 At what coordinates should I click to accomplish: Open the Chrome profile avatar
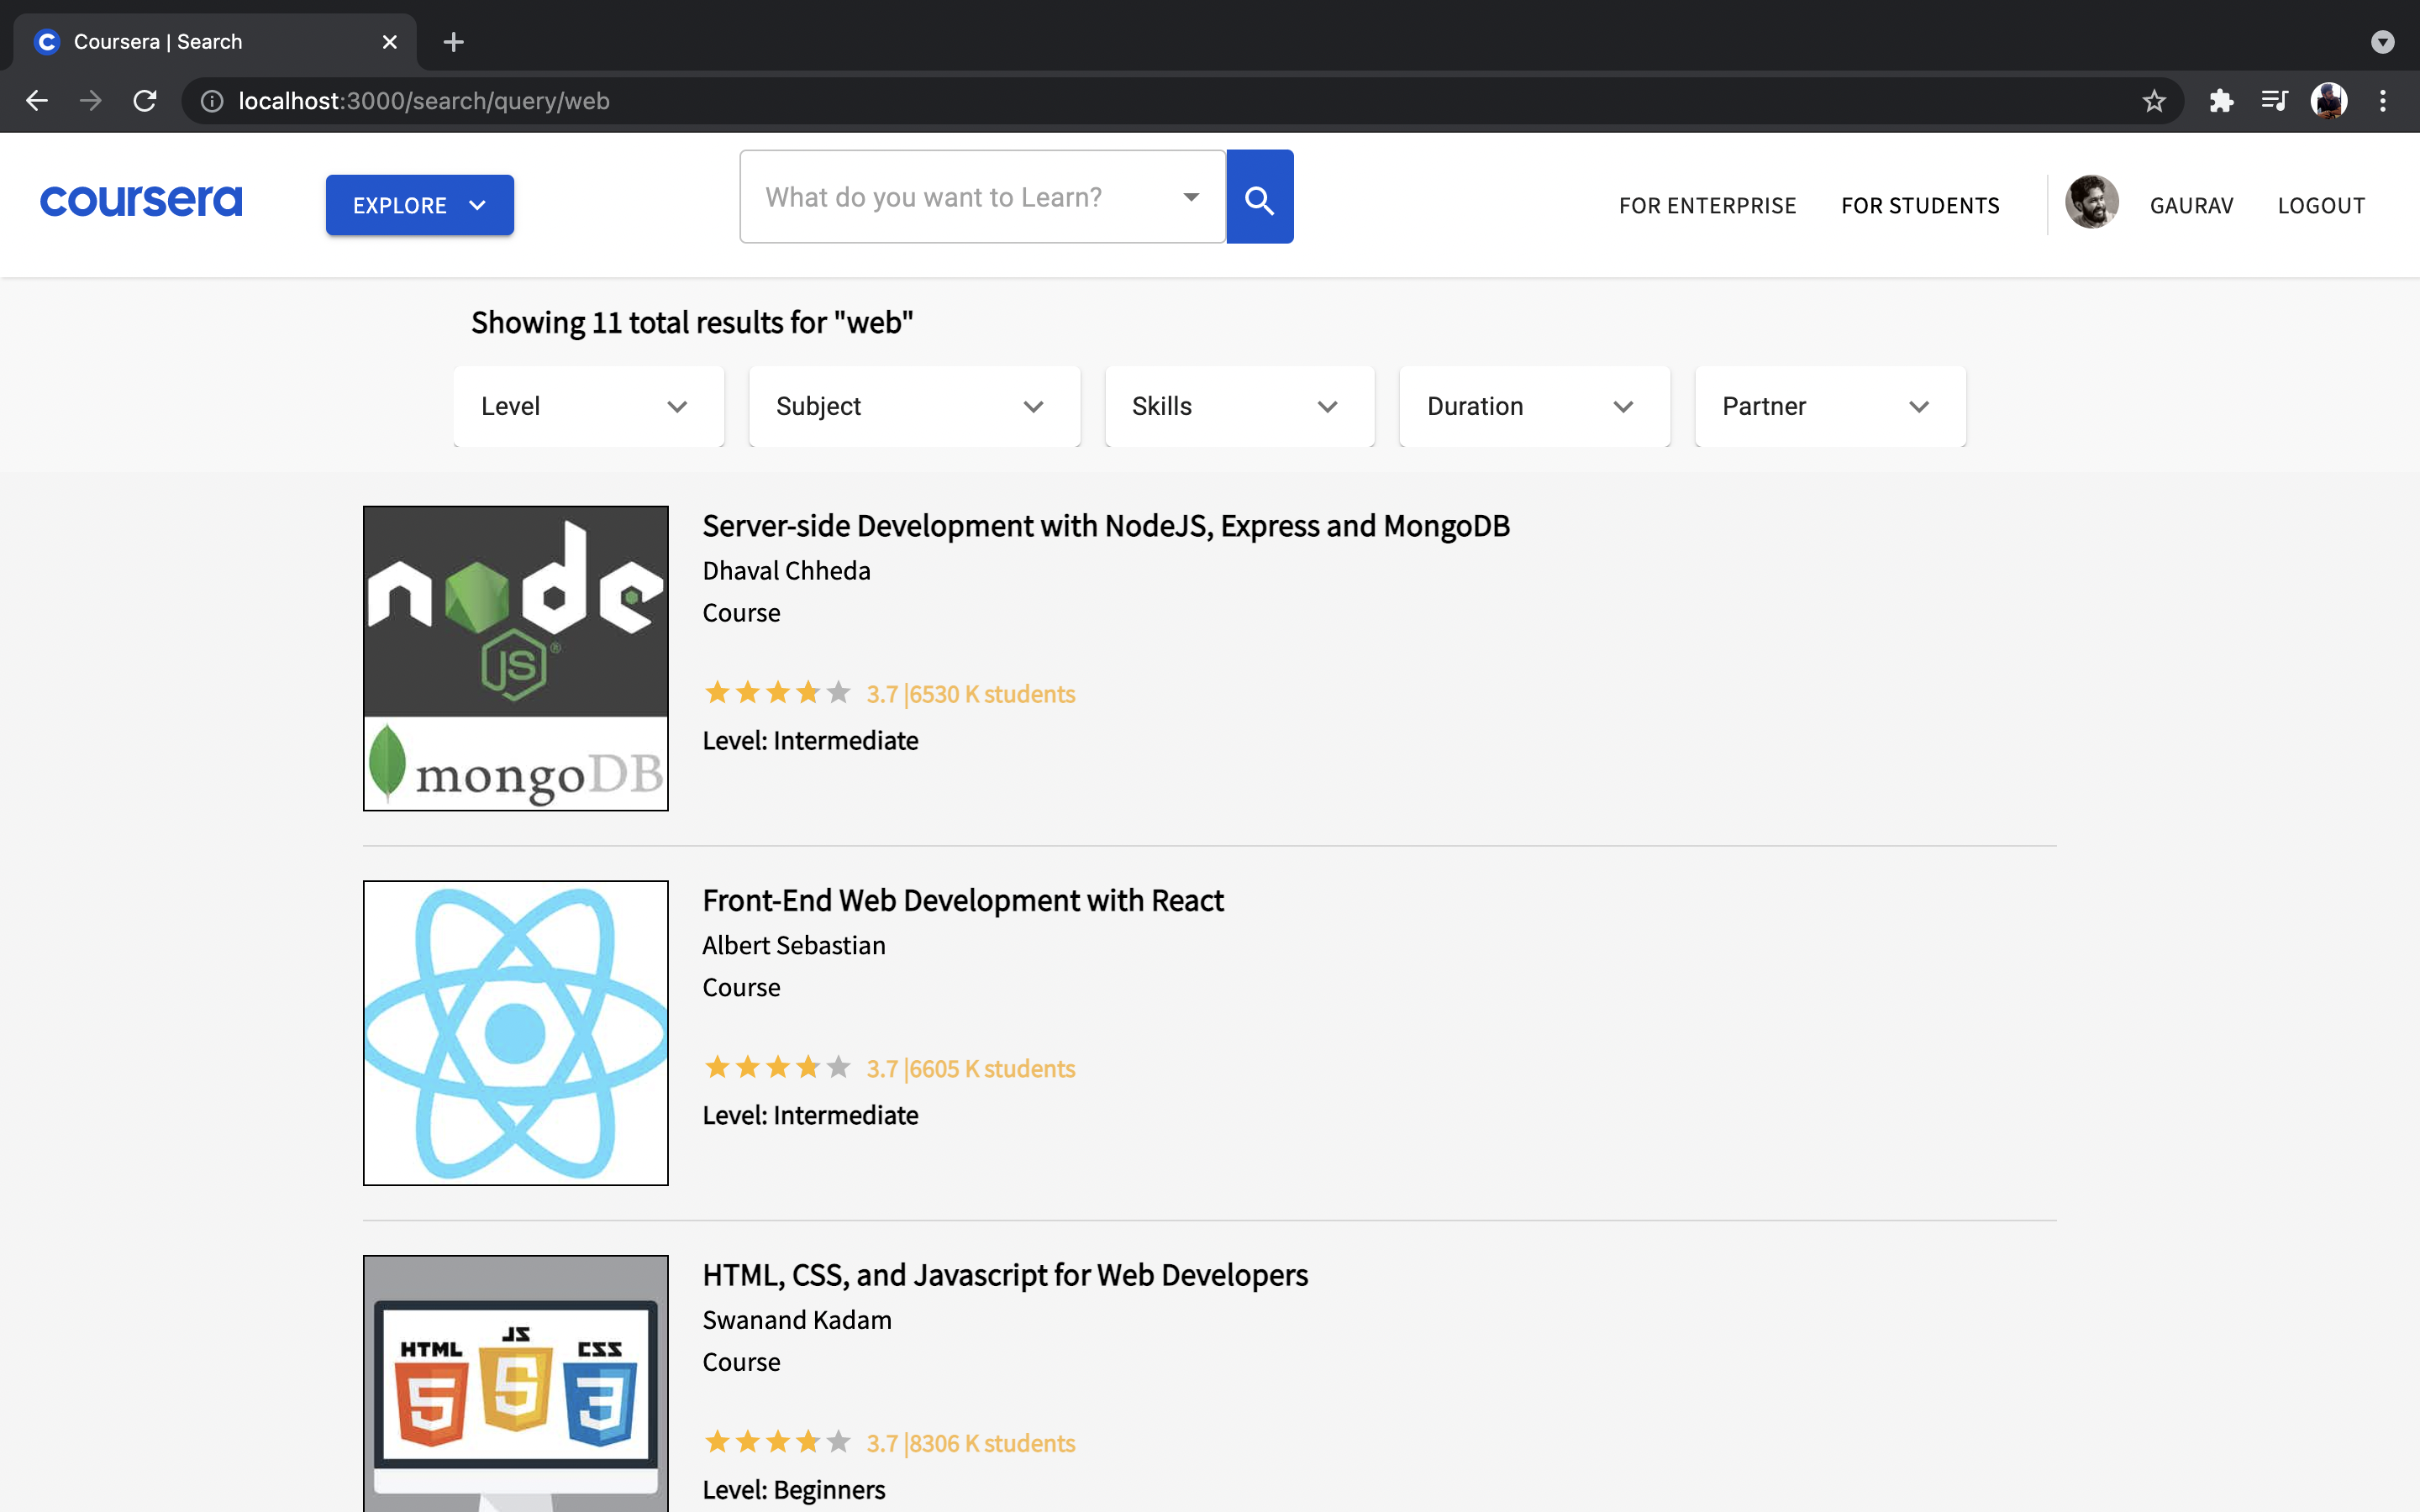click(2329, 101)
